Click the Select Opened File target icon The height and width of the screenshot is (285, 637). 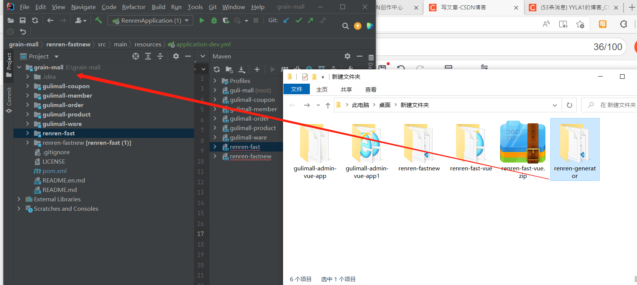[x=136, y=56]
